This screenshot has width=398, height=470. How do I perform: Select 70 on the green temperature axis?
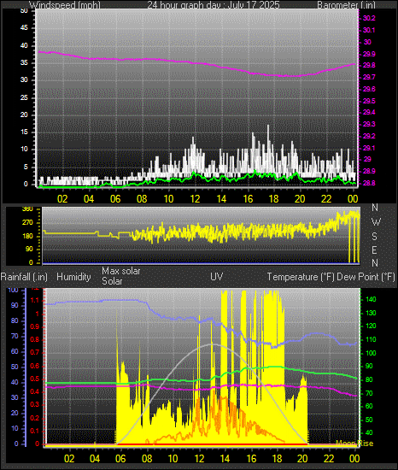pyautogui.click(x=369, y=393)
